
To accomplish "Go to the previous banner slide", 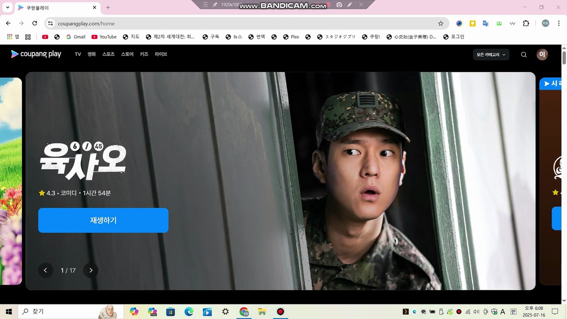I will [46, 270].
